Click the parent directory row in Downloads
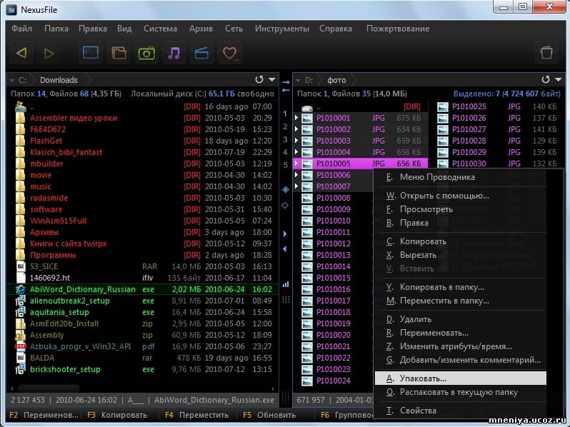This screenshot has width=570, height=427. click(144, 106)
